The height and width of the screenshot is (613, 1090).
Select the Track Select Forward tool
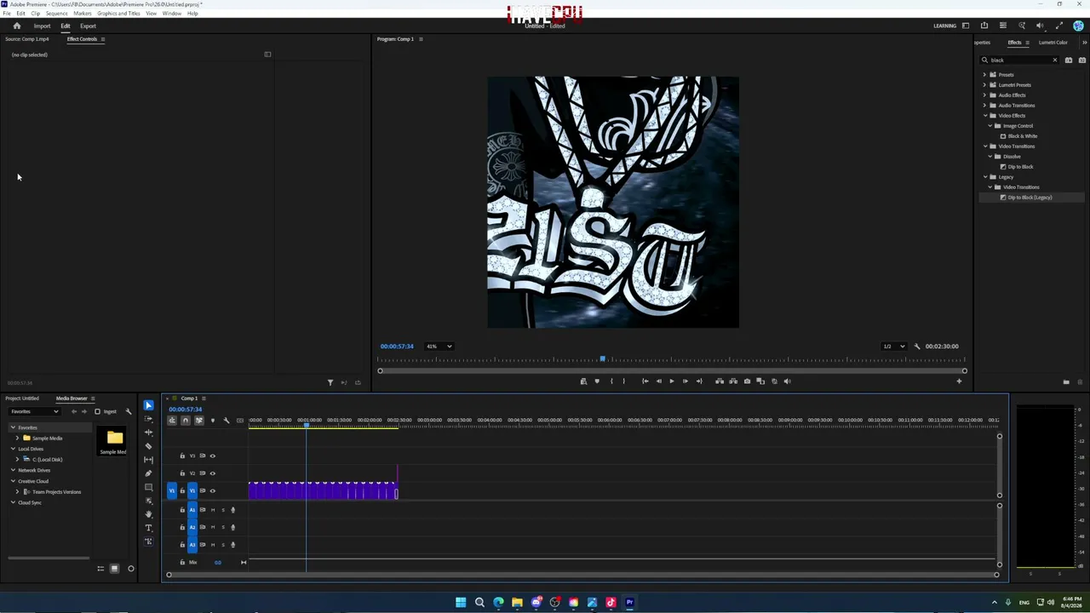(148, 419)
